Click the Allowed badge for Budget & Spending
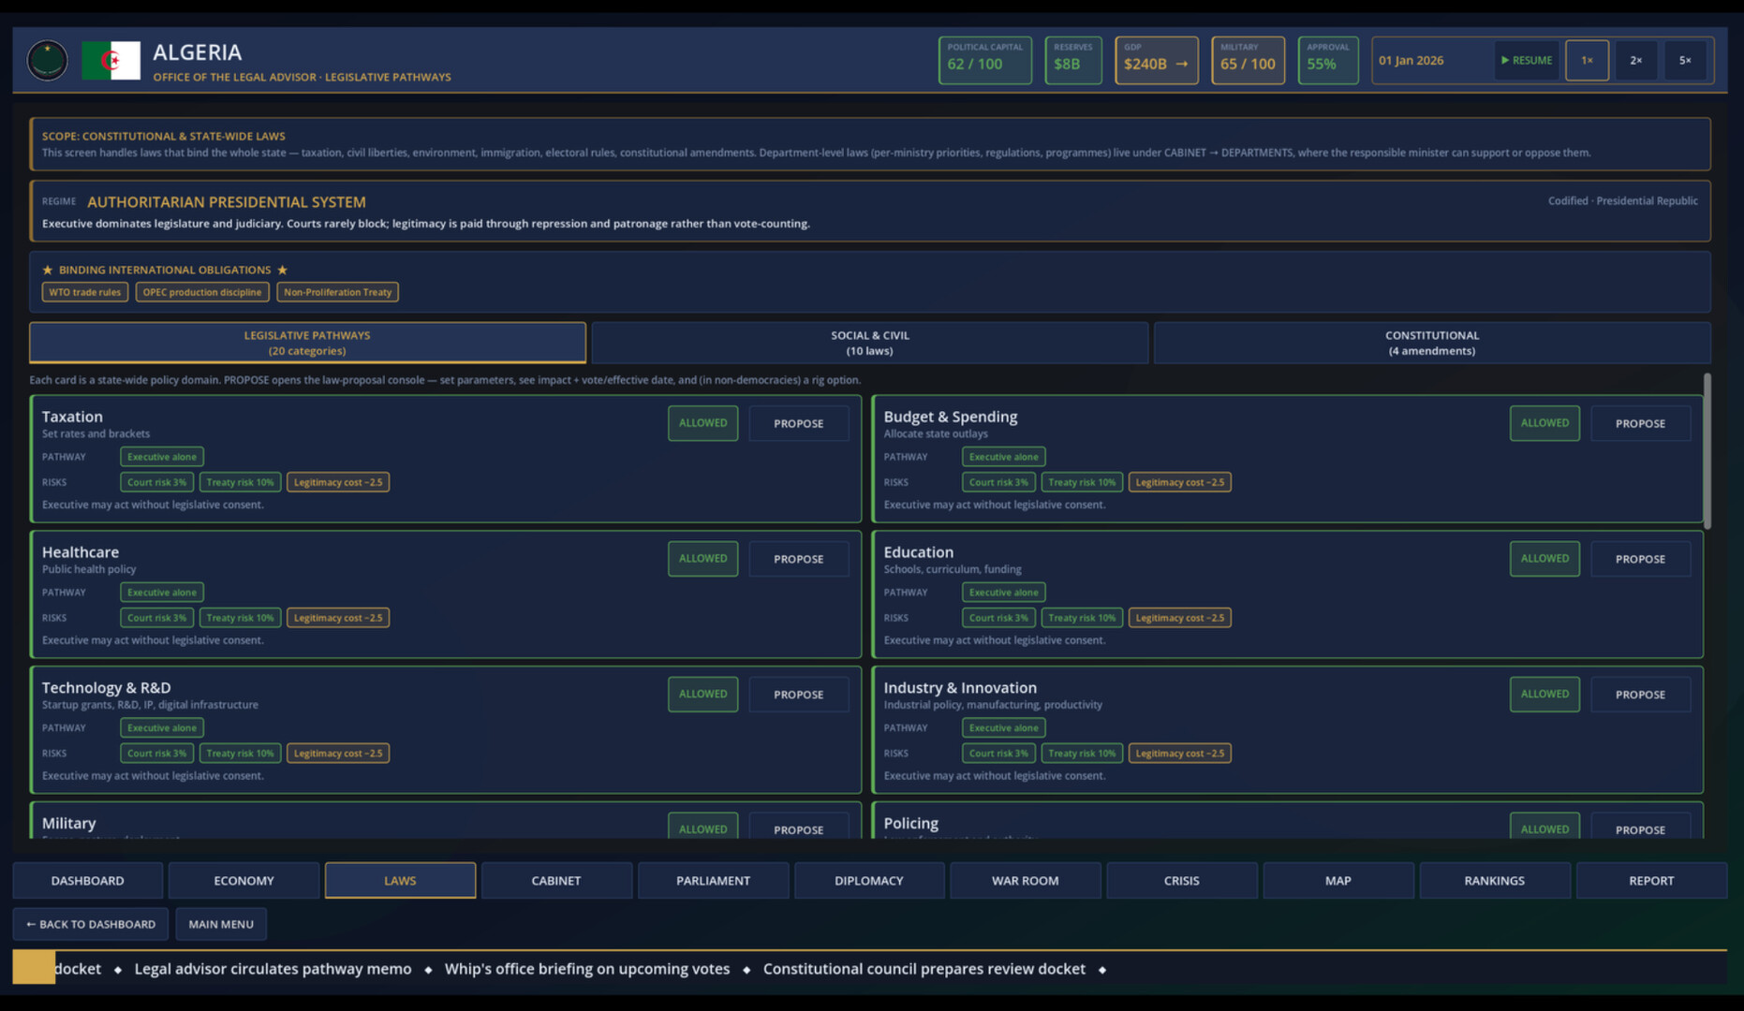 tap(1544, 423)
